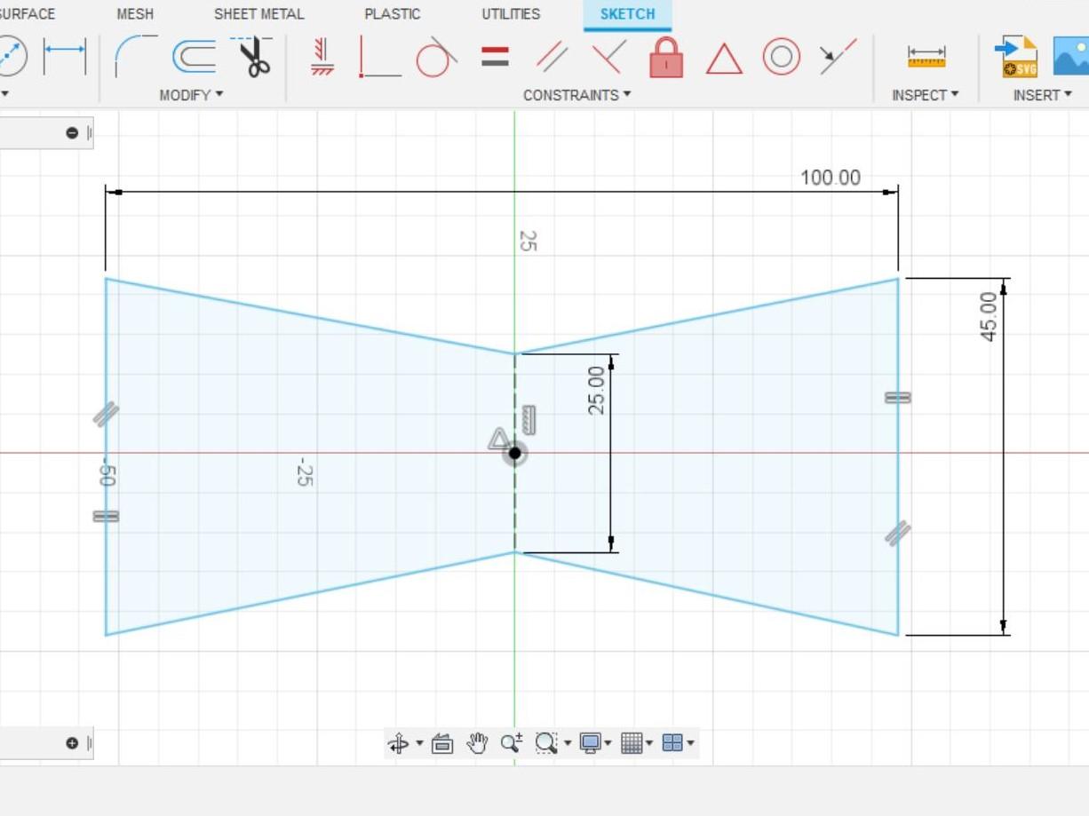
Task: Select the Fix/UnFix lock constraint
Action: 665,56
